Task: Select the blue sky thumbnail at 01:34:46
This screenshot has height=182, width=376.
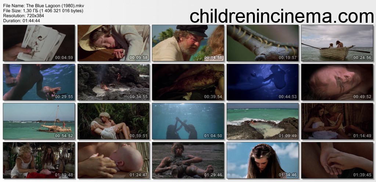Action: [x=263, y=160]
